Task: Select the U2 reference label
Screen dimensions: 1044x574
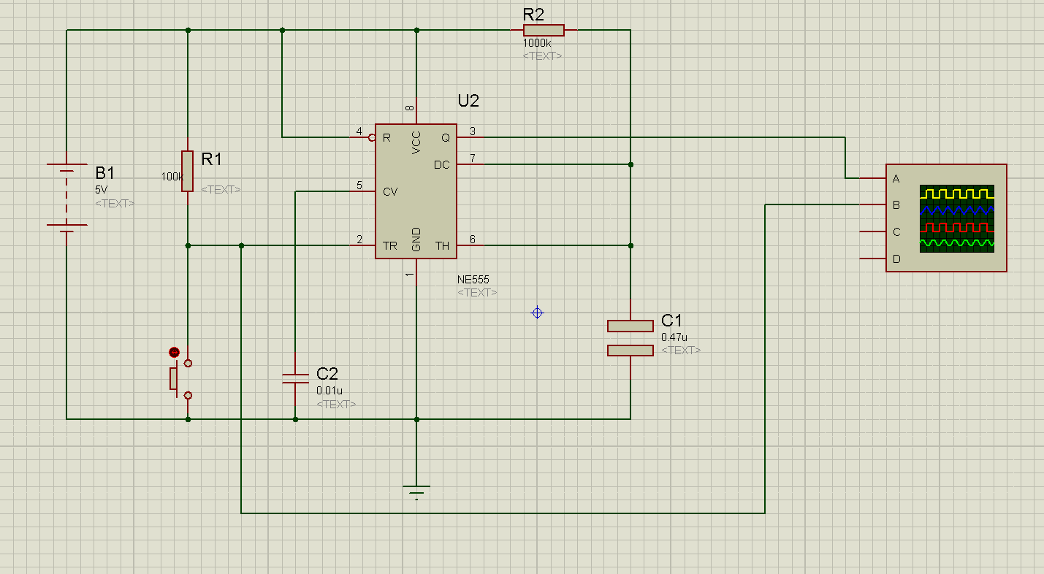Action: (468, 101)
